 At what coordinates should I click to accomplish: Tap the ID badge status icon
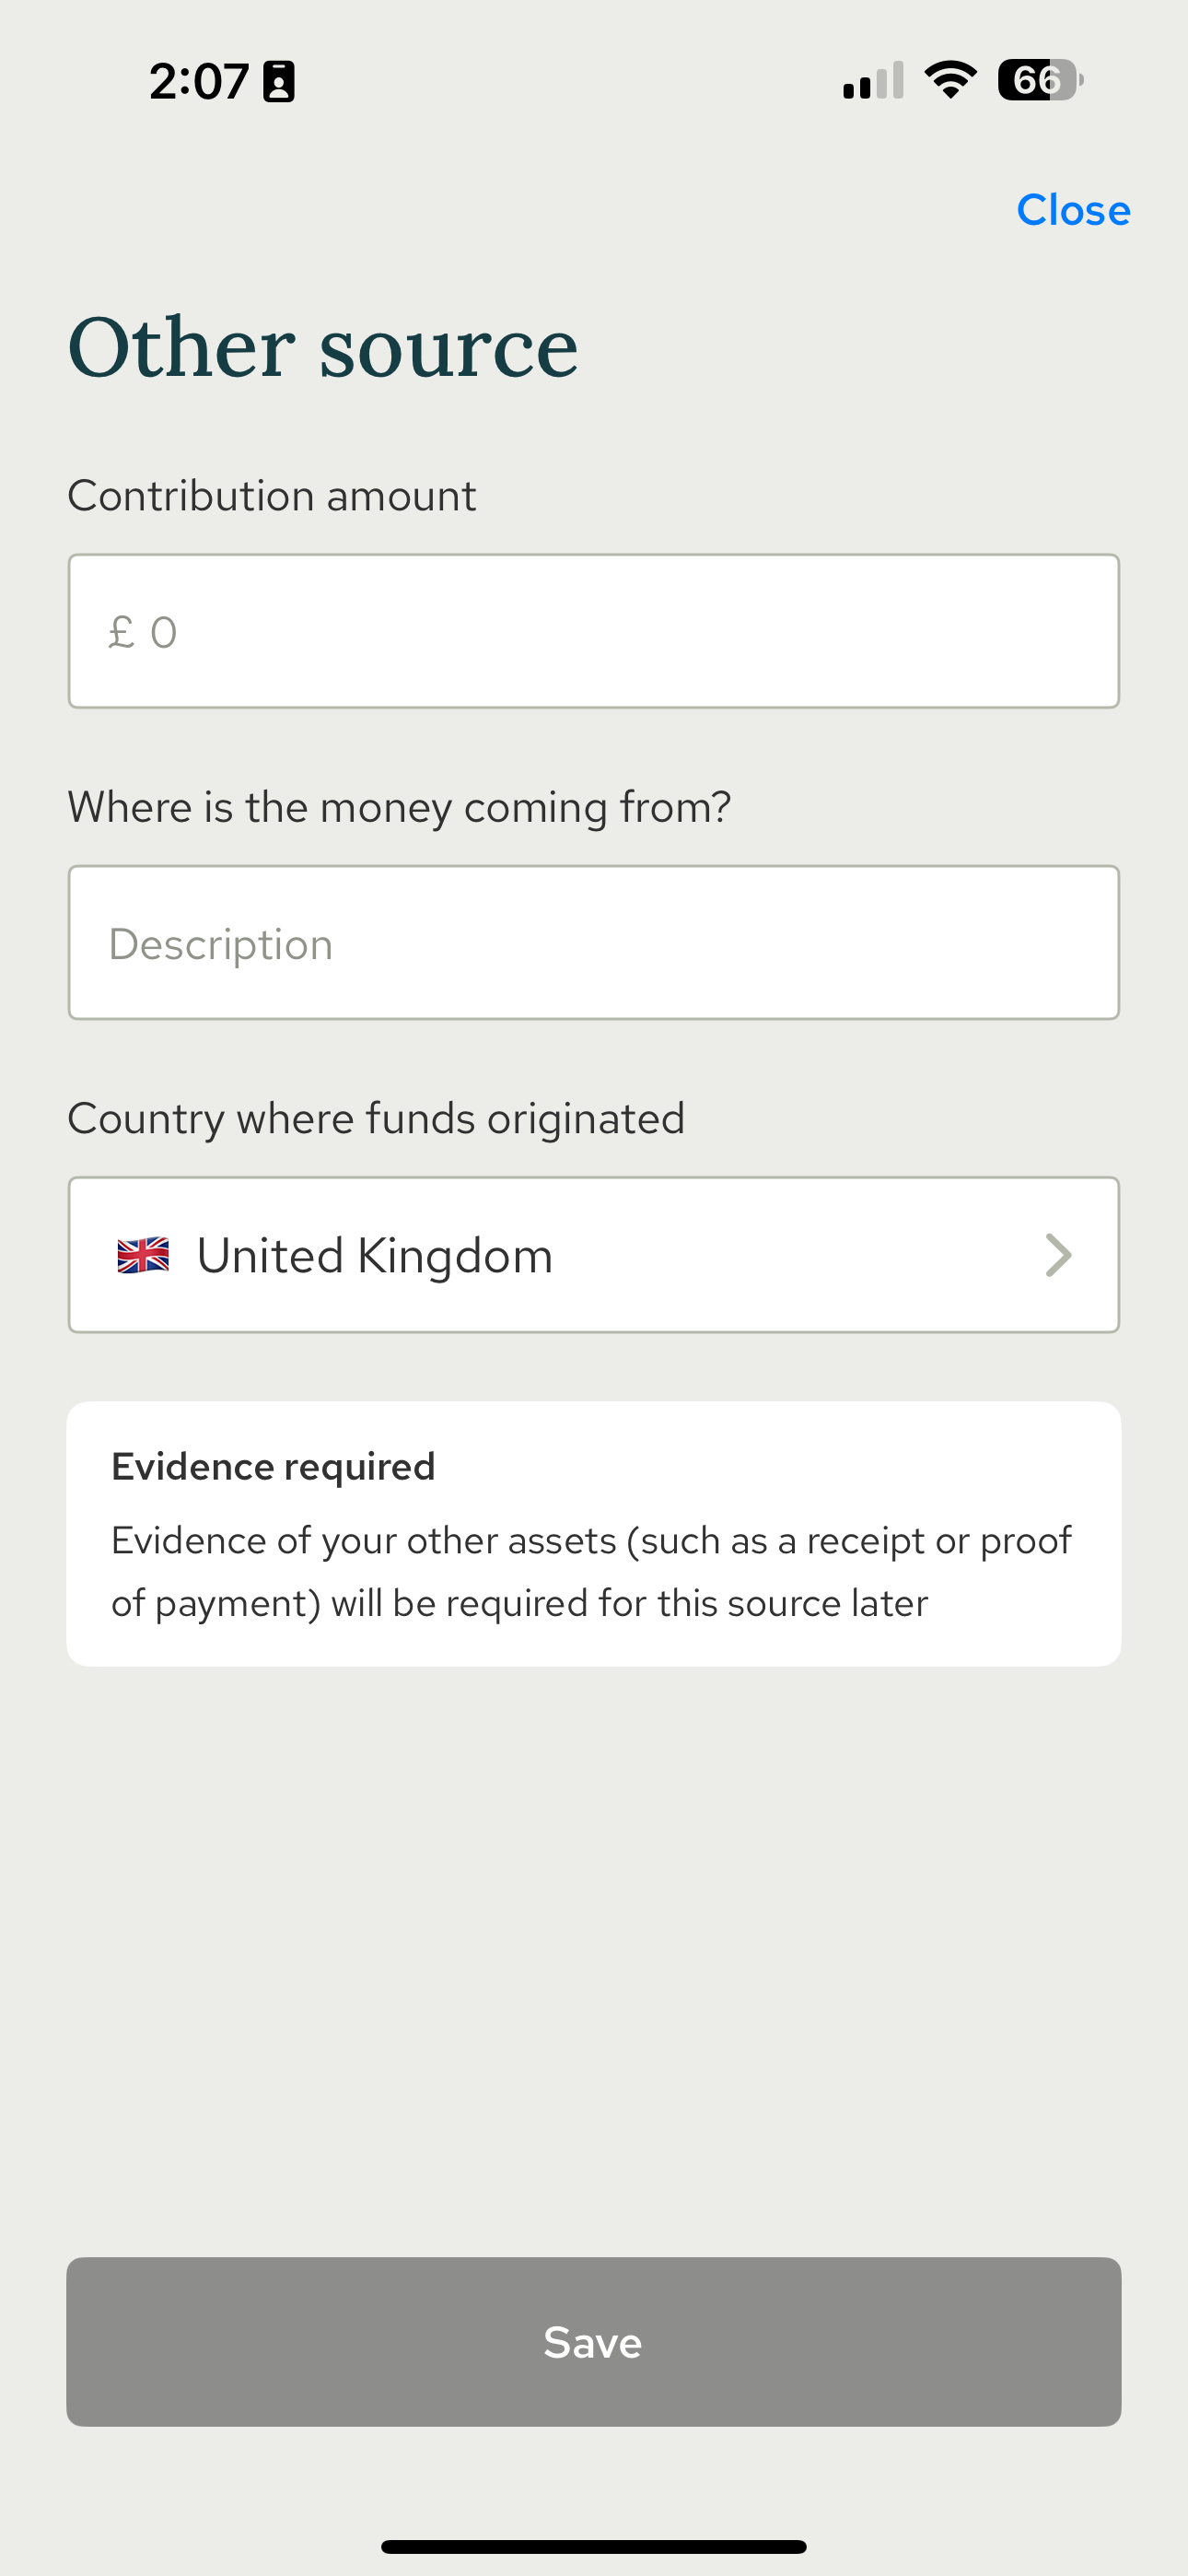[279, 81]
